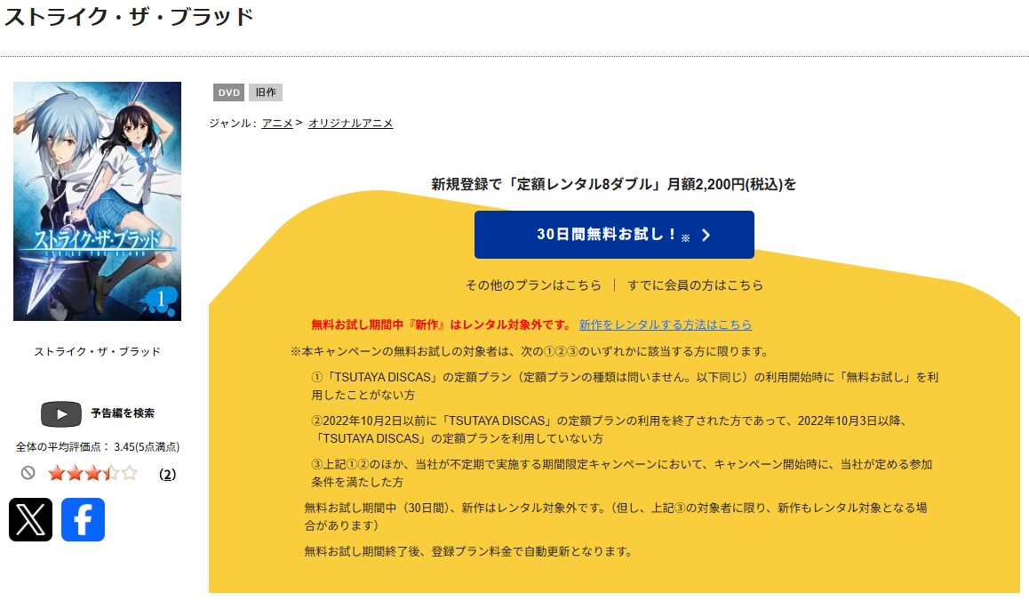Rate with the fifth star
The image size is (1029, 601).
(130, 473)
